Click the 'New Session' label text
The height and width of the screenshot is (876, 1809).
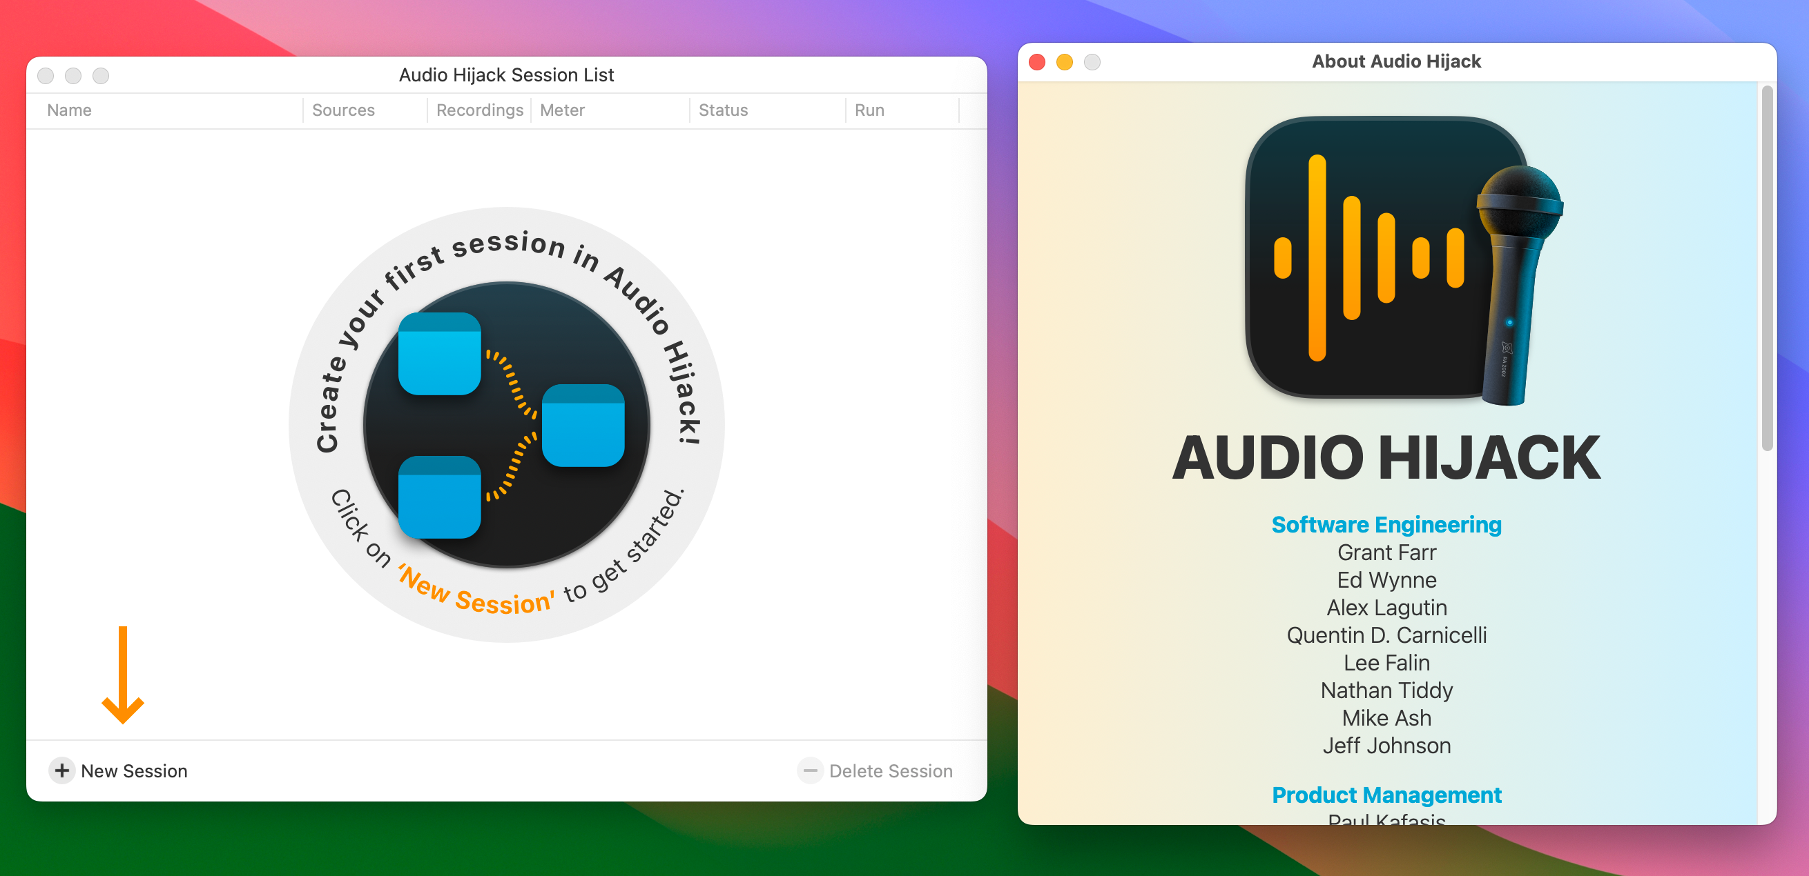click(x=134, y=770)
